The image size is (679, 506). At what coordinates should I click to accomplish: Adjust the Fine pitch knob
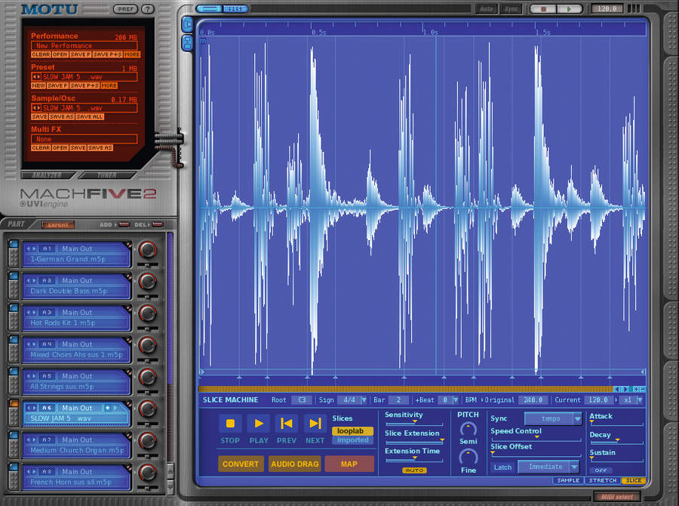click(x=468, y=457)
